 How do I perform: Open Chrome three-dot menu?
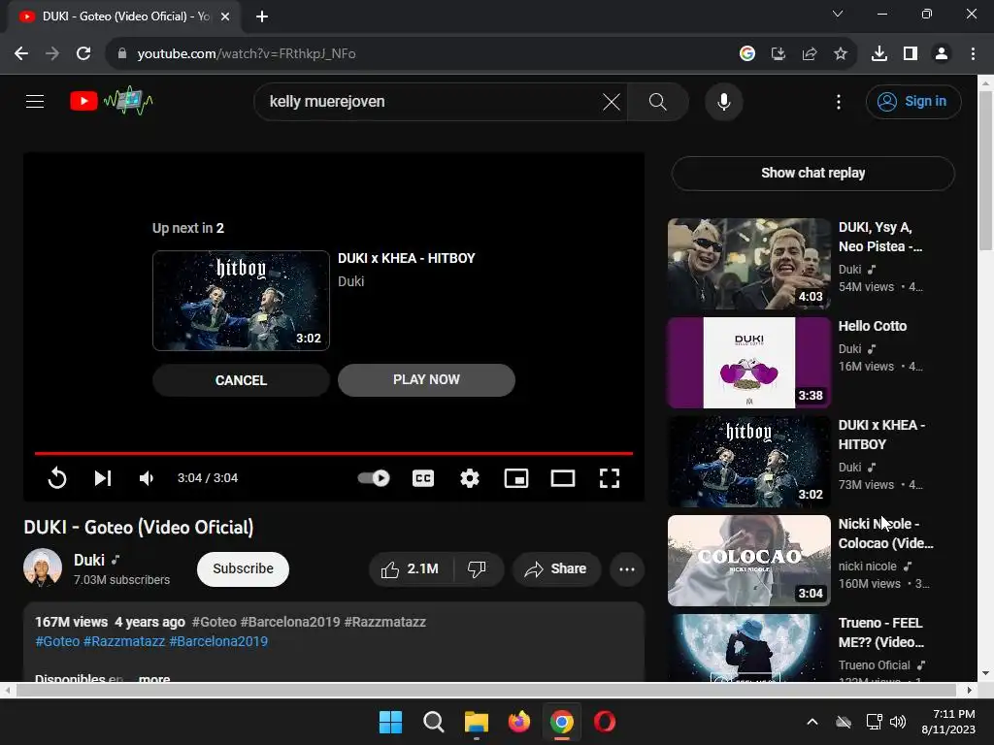(x=973, y=54)
